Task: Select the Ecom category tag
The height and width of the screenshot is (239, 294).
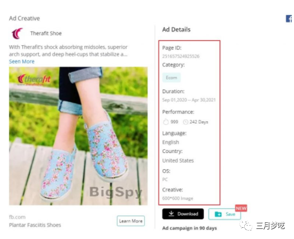Action: point(172,78)
